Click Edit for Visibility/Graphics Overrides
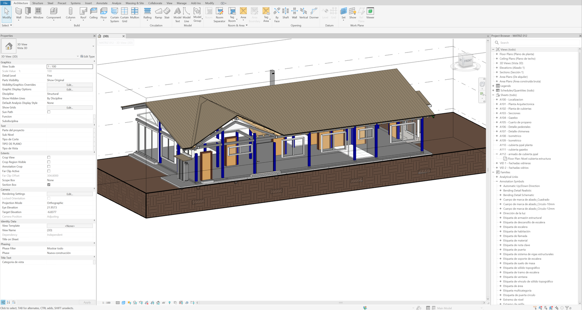Viewport: 582px width, 310px height. tap(70, 85)
